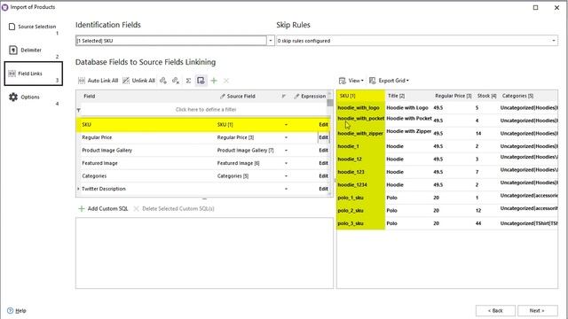Viewport: 568px width, 319px height.
Task: Click the grayed-out X delete icon in toolbar
Action: point(226,81)
